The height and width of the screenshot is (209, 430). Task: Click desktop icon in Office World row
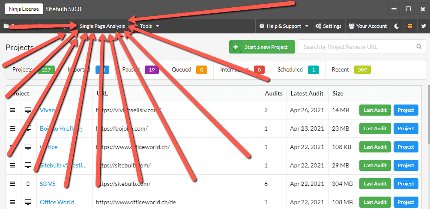28,202
